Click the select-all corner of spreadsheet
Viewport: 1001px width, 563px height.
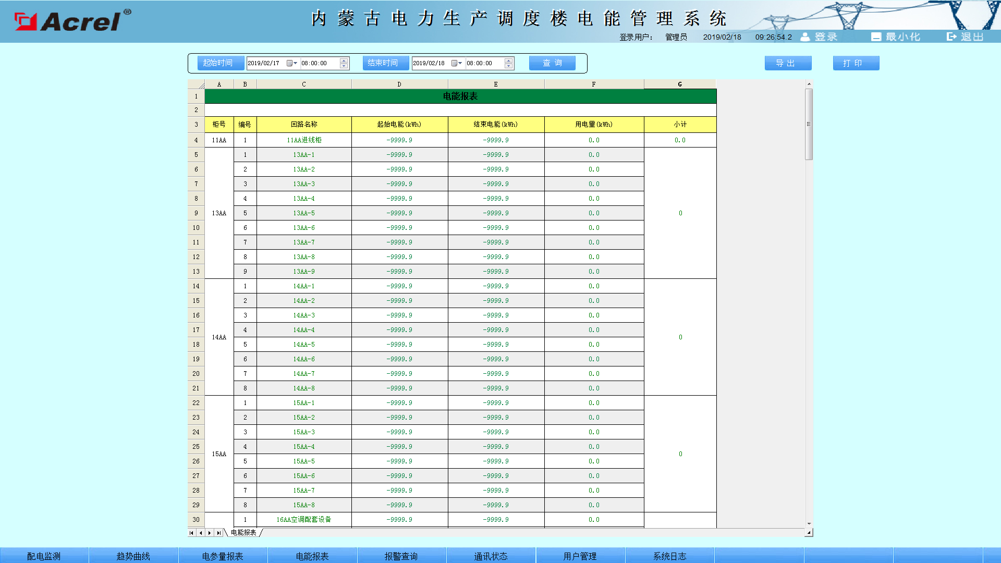click(196, 84)
